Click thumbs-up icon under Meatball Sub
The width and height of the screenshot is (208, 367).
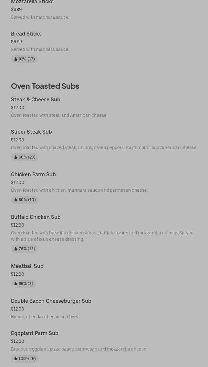(x=16, y=284)
